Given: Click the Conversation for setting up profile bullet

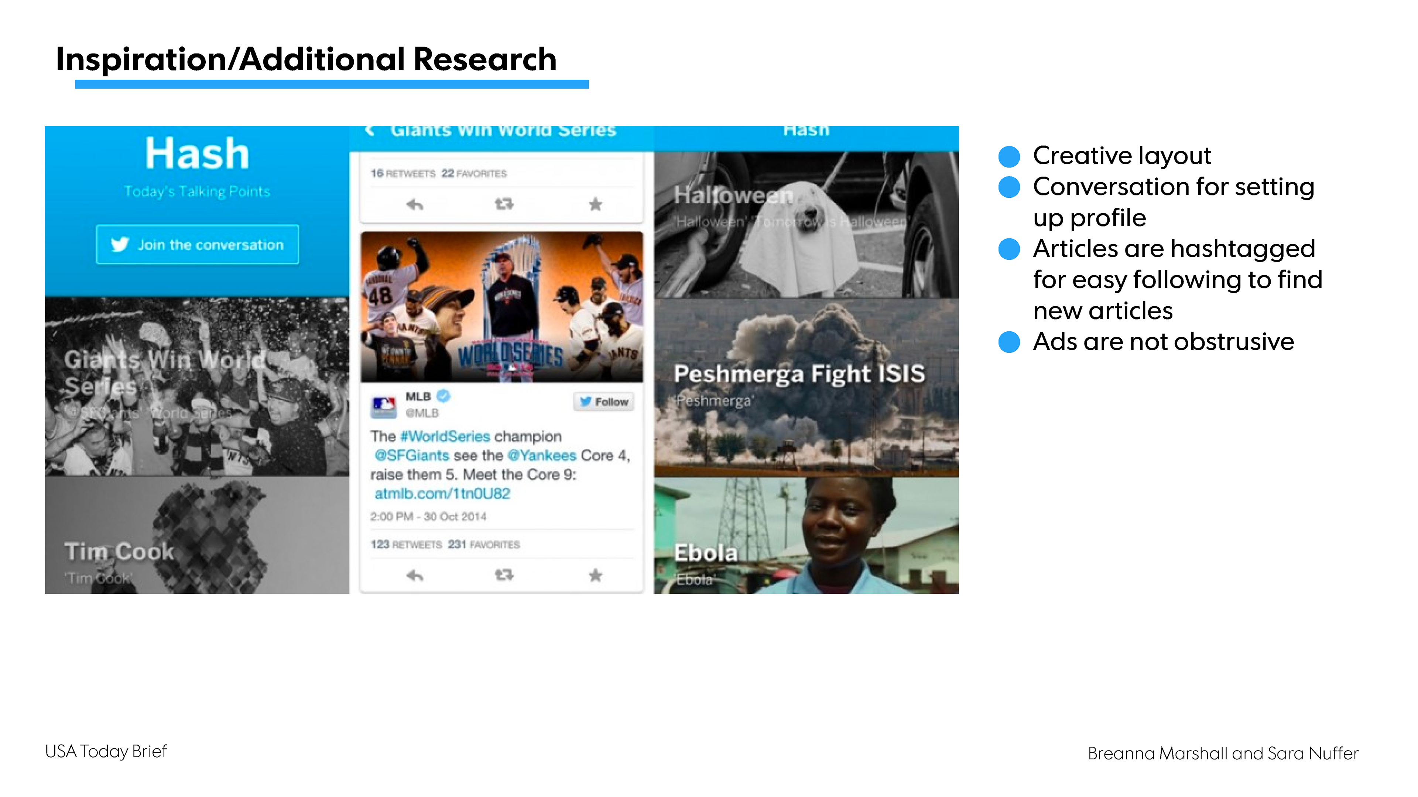Looking at the screenshot, I should coord(1174,202).
